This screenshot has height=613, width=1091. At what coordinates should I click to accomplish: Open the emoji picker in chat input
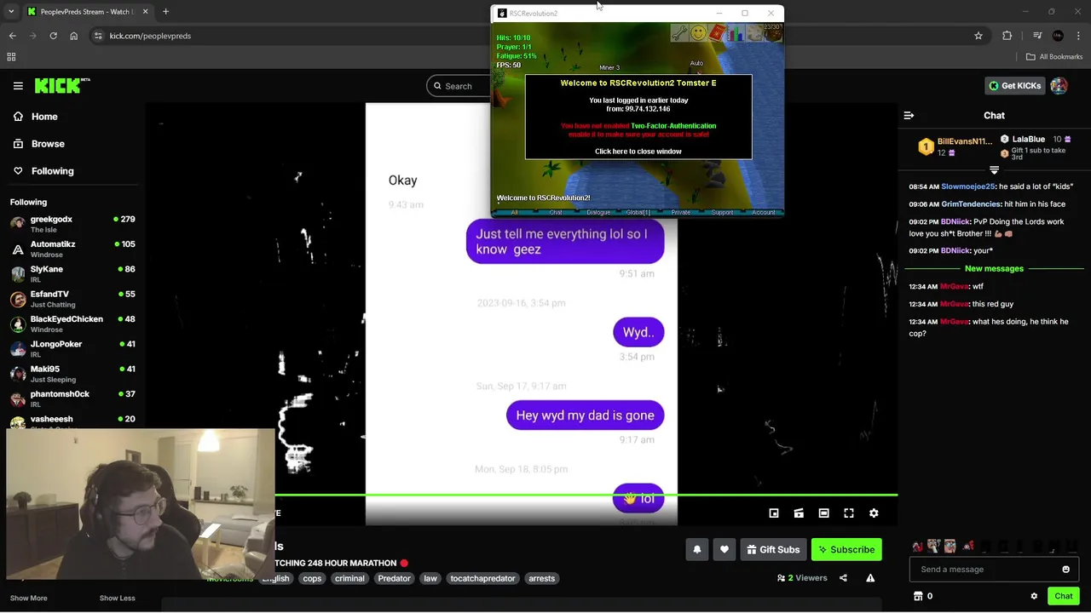tap(1065, 570)
